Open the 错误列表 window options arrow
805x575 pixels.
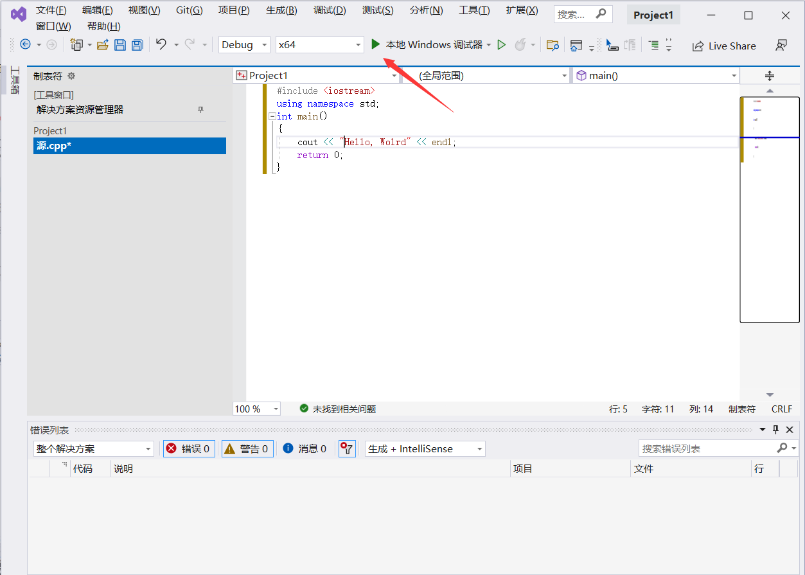tap(763, 429)
